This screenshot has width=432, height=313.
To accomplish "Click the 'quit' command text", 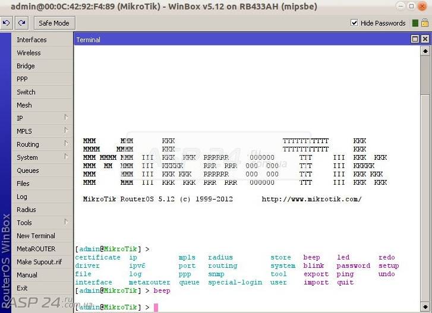I will point(345,283).
